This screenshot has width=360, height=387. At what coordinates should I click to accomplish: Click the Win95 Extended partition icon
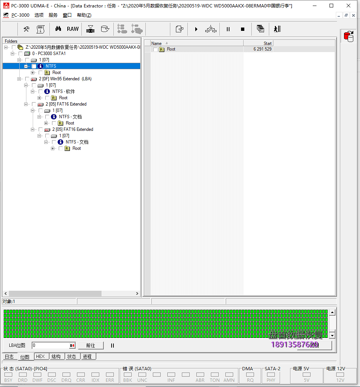(34, 79)
